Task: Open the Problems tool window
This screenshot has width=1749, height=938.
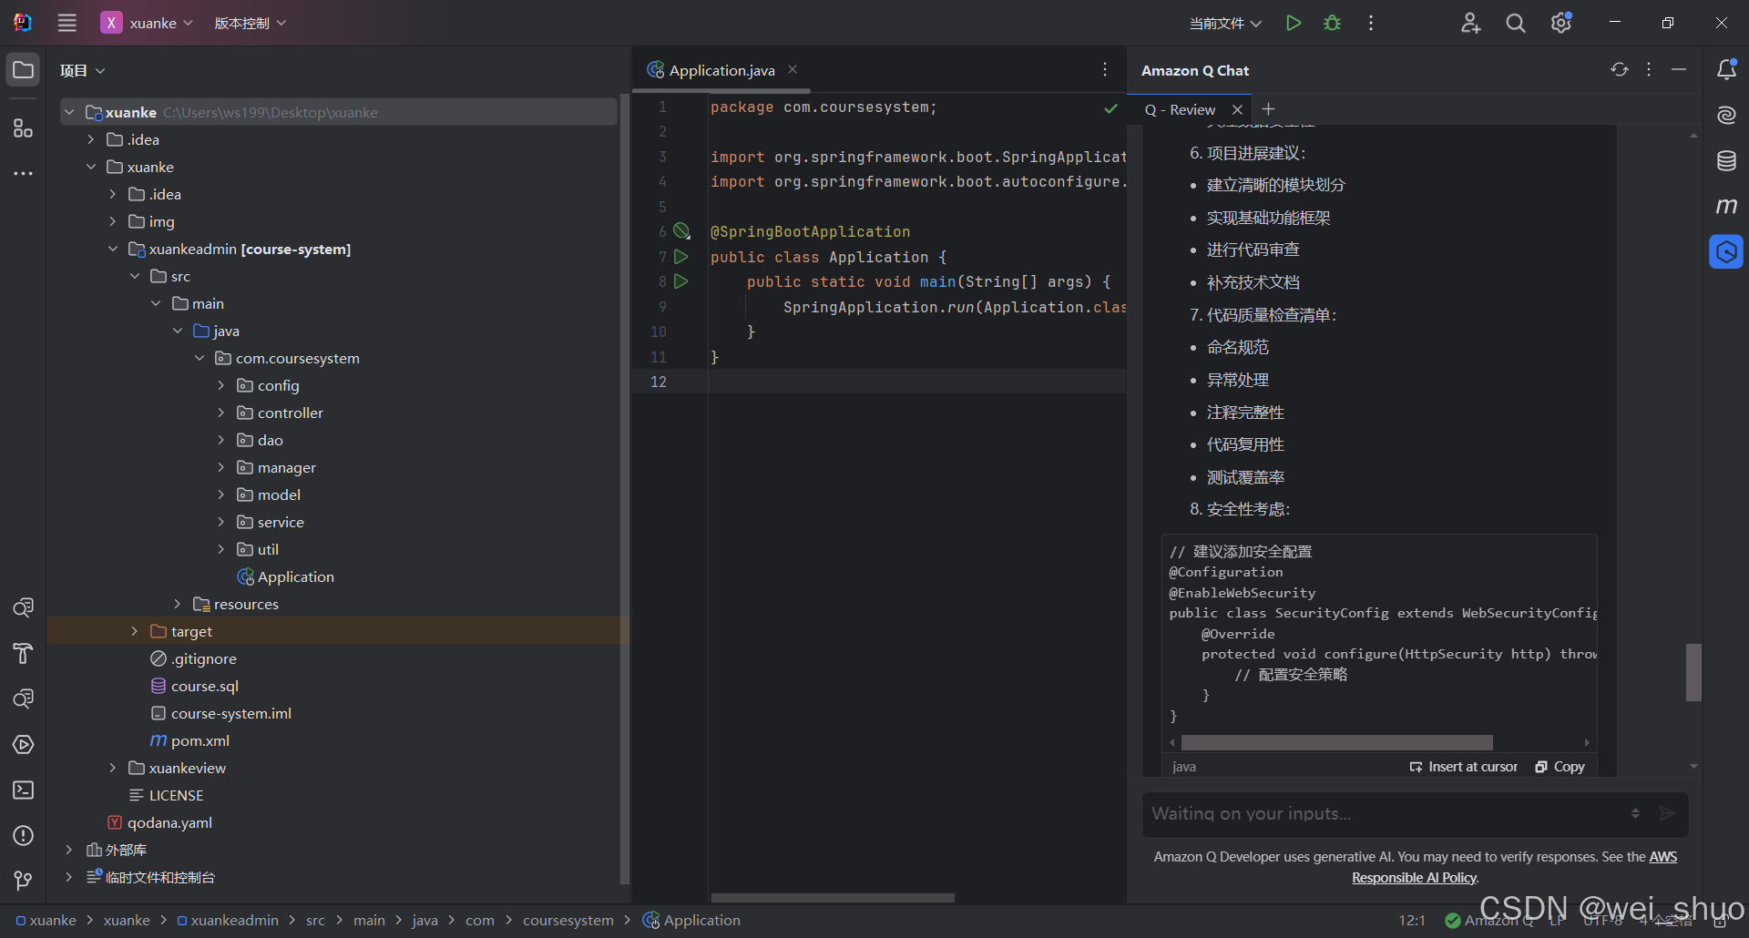Action: [23, 836]
